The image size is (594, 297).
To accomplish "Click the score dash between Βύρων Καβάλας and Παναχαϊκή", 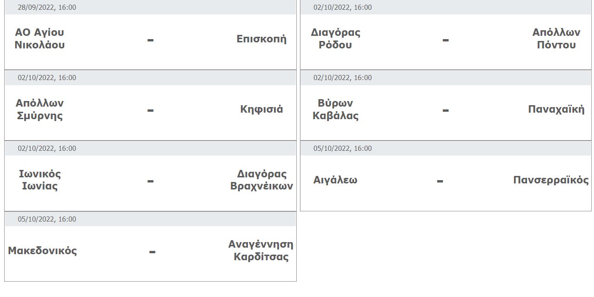I will (446, 110).
